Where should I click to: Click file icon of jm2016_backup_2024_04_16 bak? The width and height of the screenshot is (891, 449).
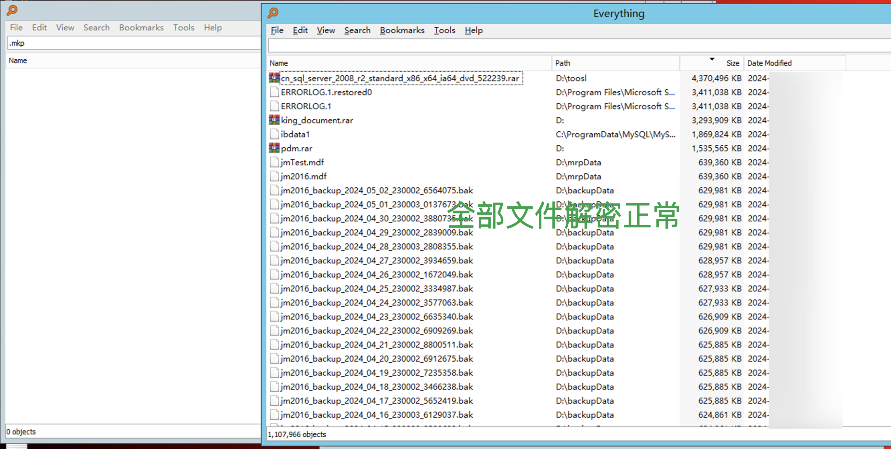coord(274,415)
